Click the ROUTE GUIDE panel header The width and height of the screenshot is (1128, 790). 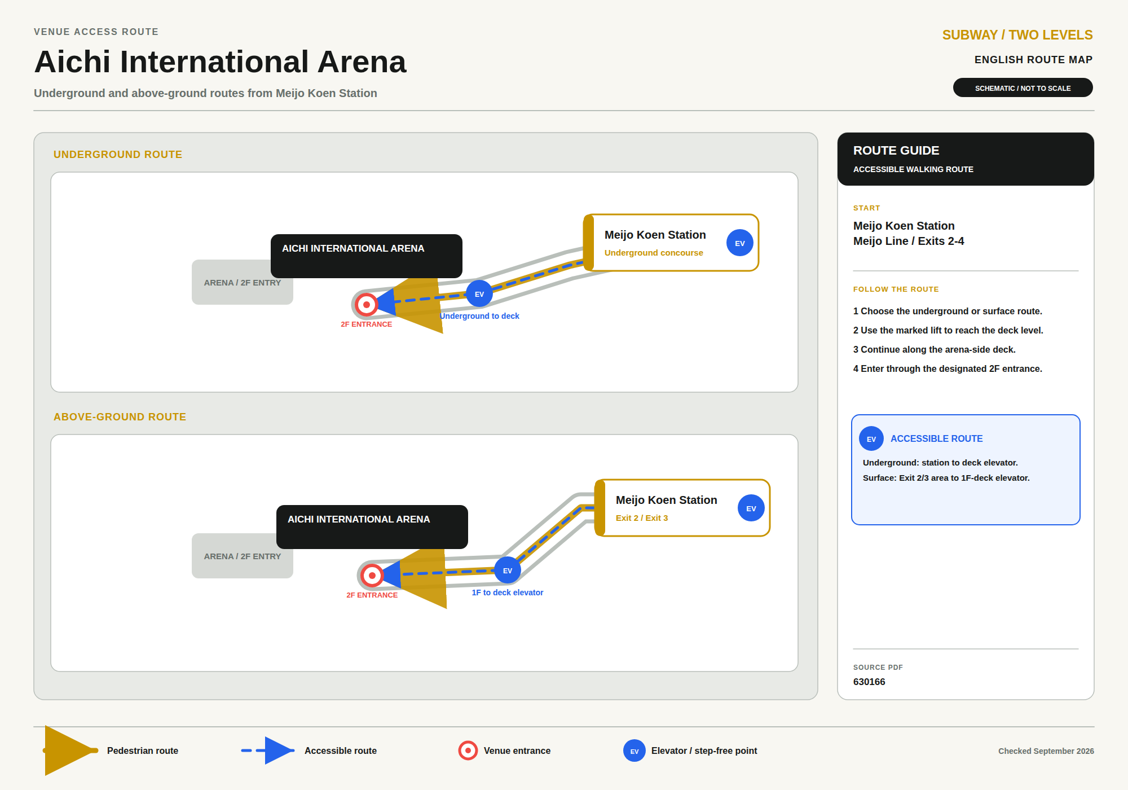pyautogui.click(x=966, y=159)
